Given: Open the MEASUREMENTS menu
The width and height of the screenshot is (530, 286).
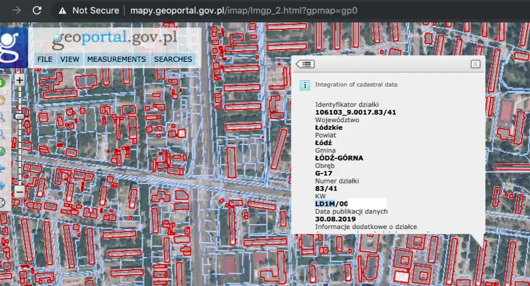Looking at the screenshot, I should pos(117,59).
